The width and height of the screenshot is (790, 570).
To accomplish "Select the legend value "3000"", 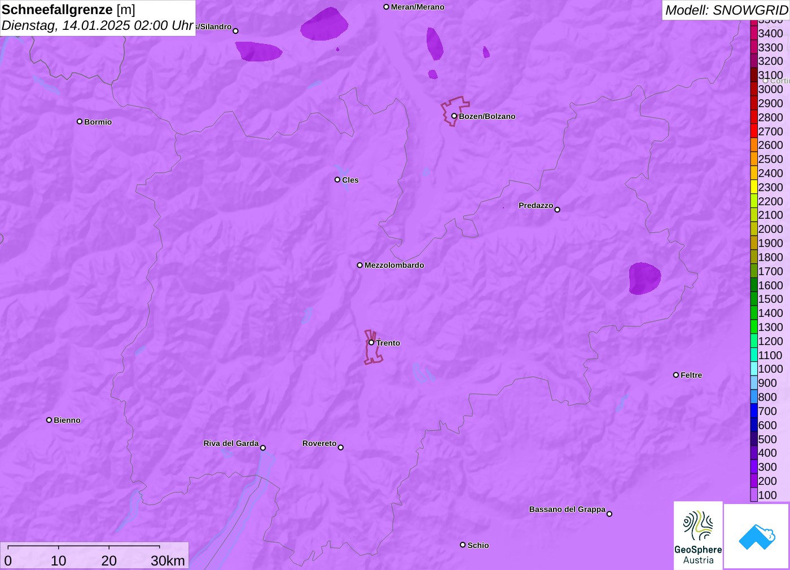I will click(x=771, y=89).
